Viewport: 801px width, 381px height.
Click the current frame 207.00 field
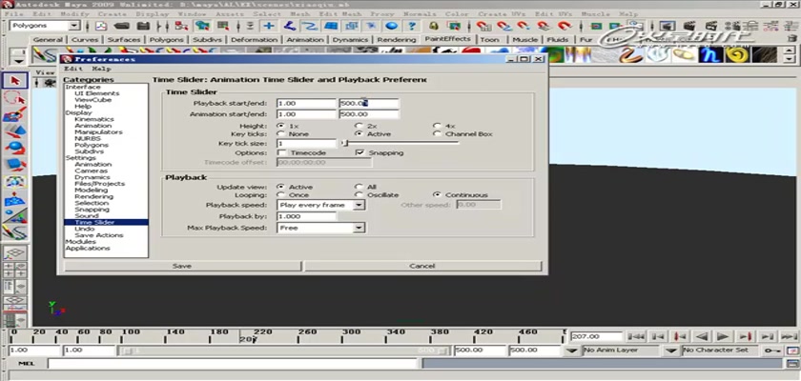click(596, 336)
